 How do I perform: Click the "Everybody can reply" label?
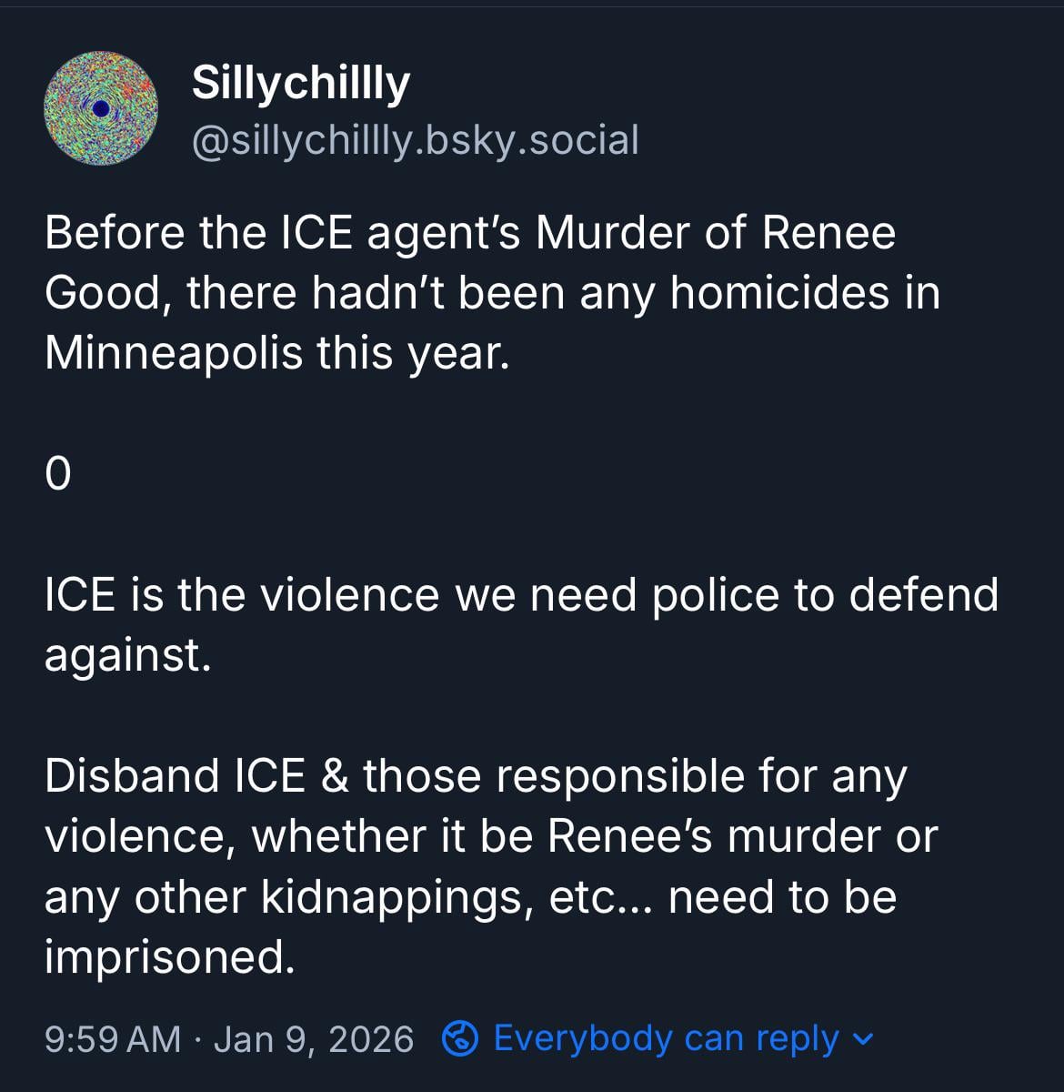pyautogui.click(x=666, y=1038)
